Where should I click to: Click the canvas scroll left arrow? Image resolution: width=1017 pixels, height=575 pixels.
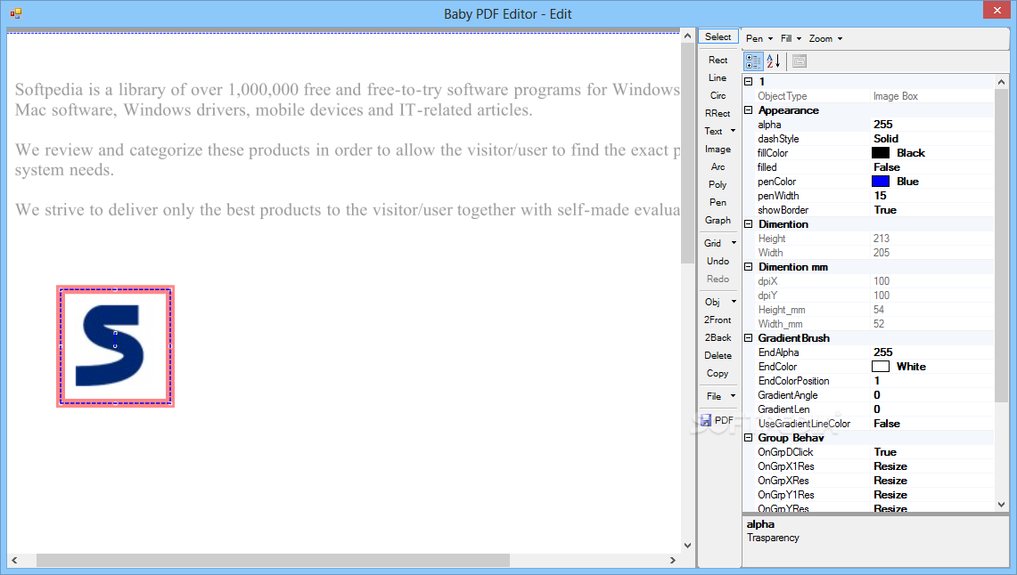point(14,560)
